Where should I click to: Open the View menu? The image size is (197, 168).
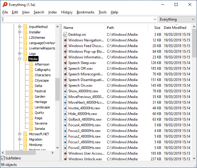tap(26, 12)
